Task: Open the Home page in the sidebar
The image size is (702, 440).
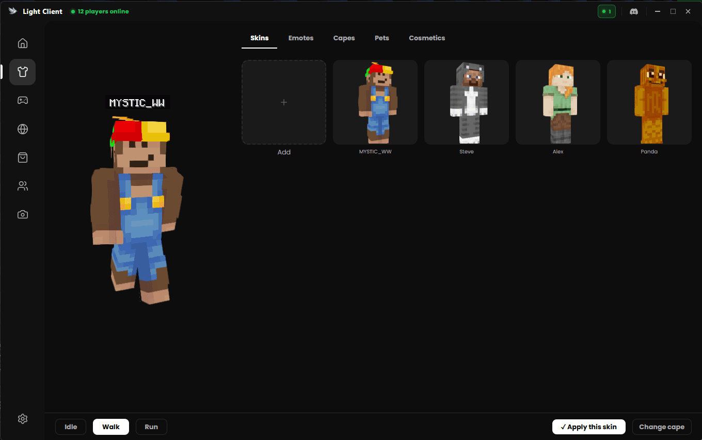Action: tap(23, 43)
